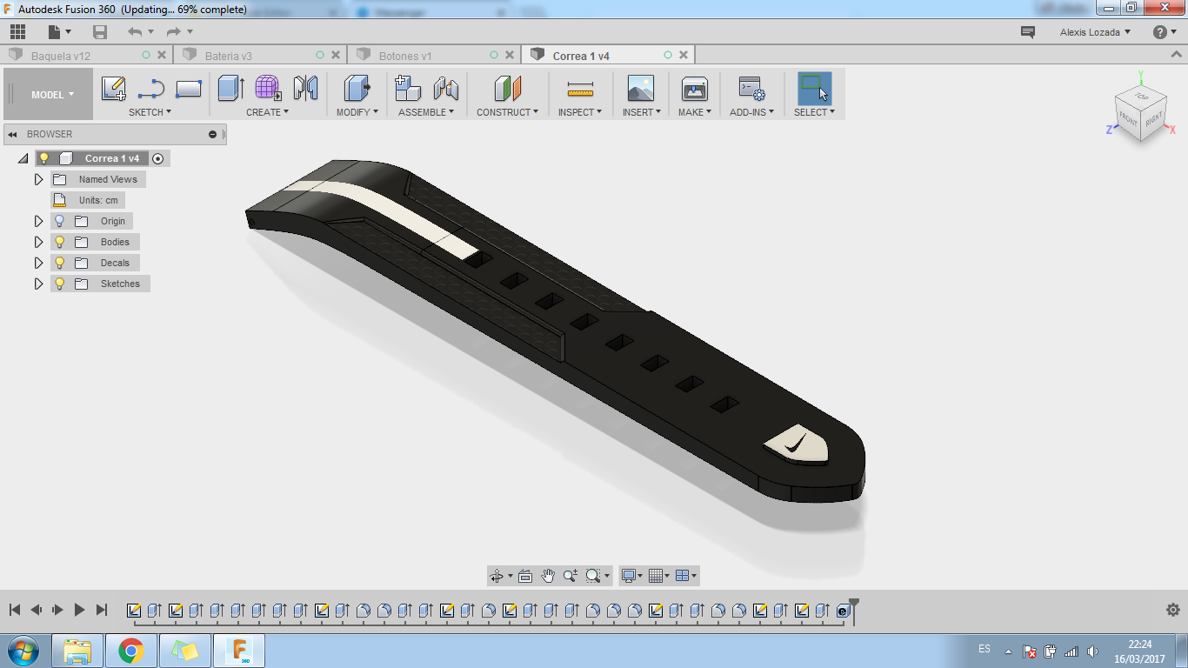Click the Redo arrow icon

[174, 32]
